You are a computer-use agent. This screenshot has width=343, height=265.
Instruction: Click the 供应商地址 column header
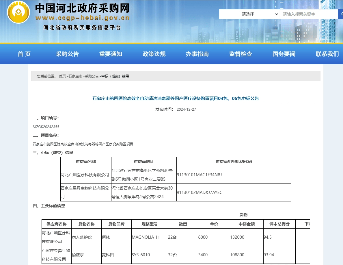click(144, 162)
